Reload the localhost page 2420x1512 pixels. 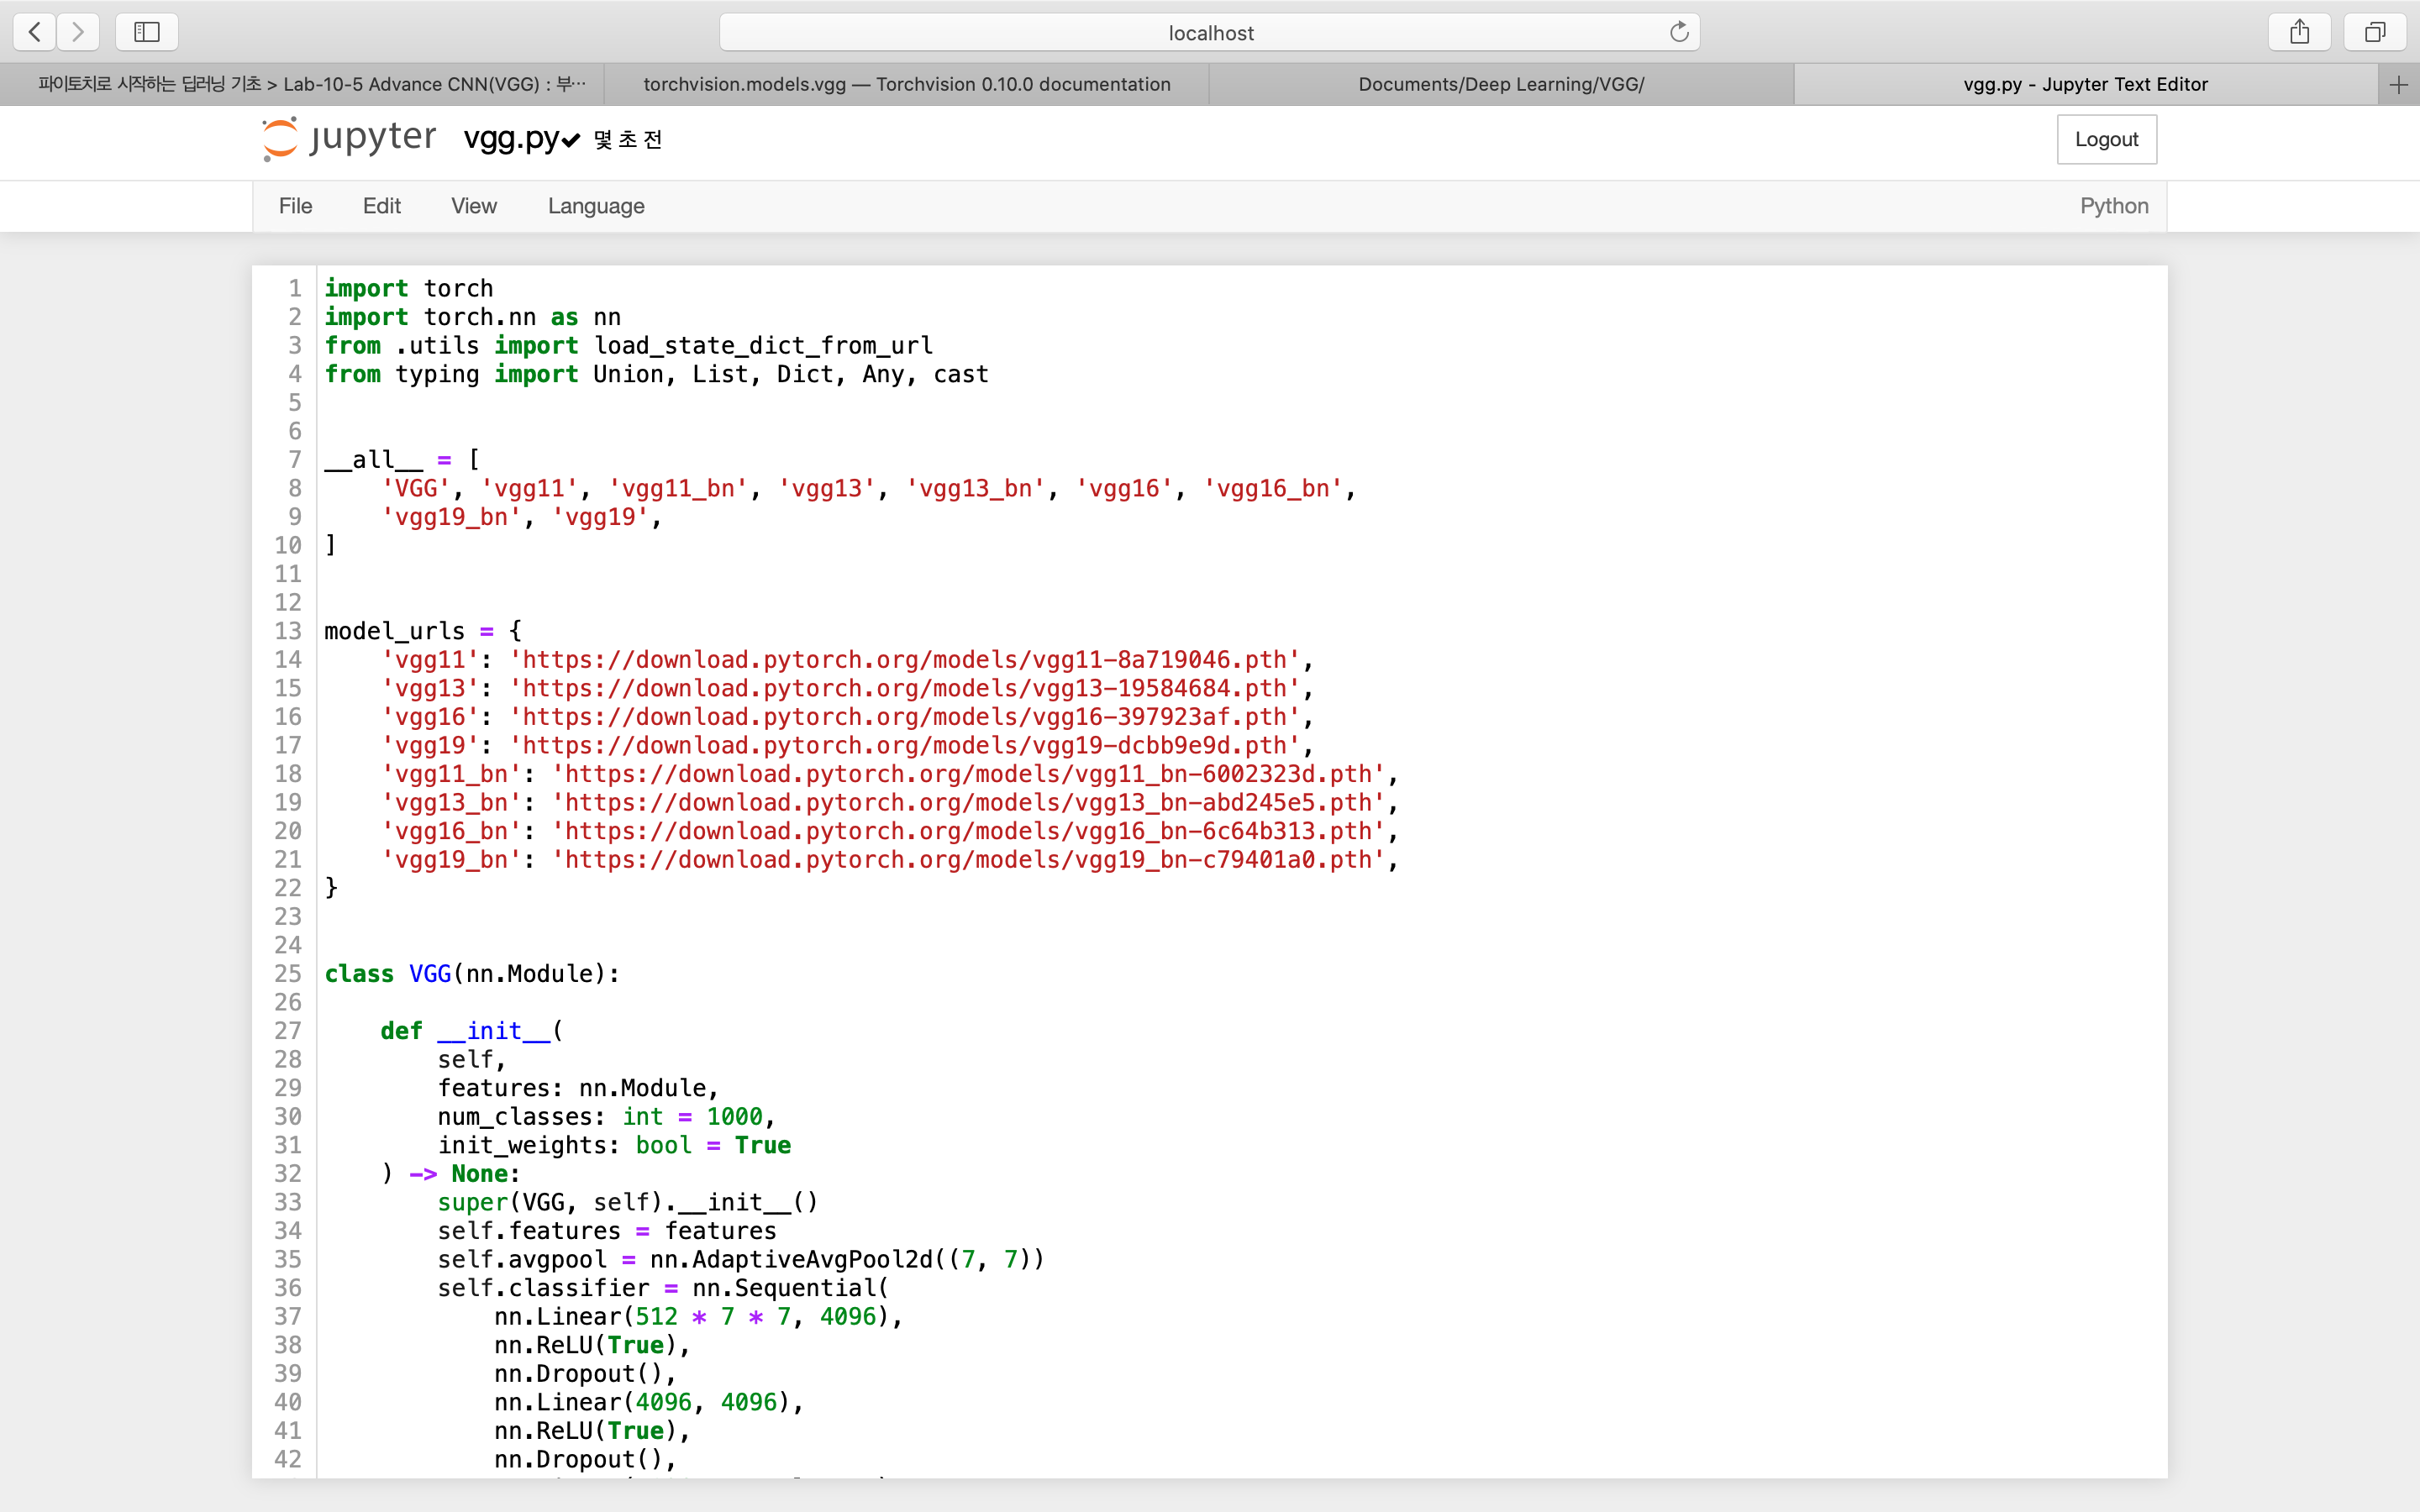(1679, 32)
